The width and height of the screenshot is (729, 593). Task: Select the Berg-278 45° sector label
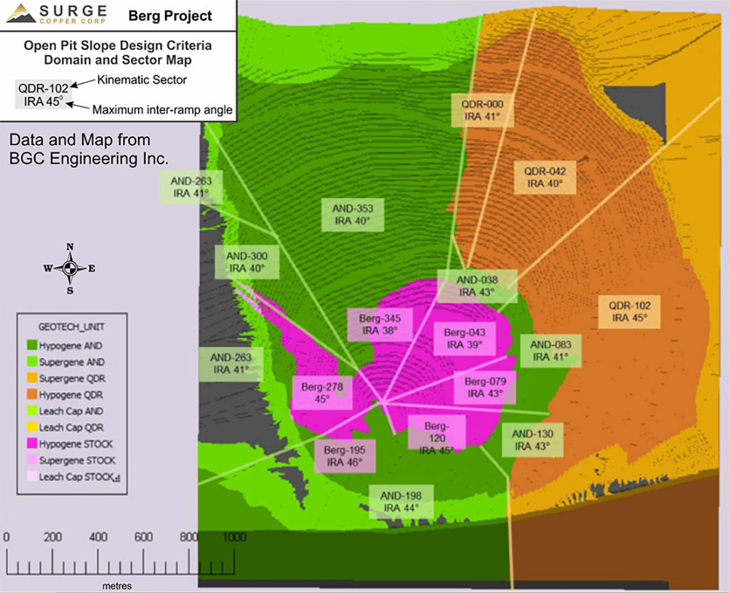(x=322, y=393)
